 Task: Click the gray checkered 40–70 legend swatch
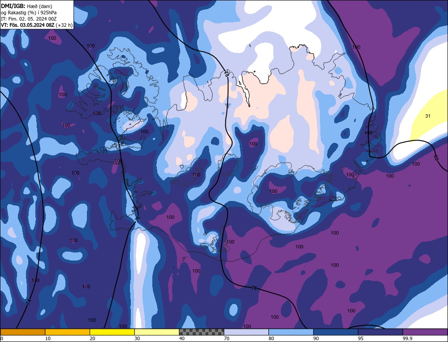tap(202, 332)
